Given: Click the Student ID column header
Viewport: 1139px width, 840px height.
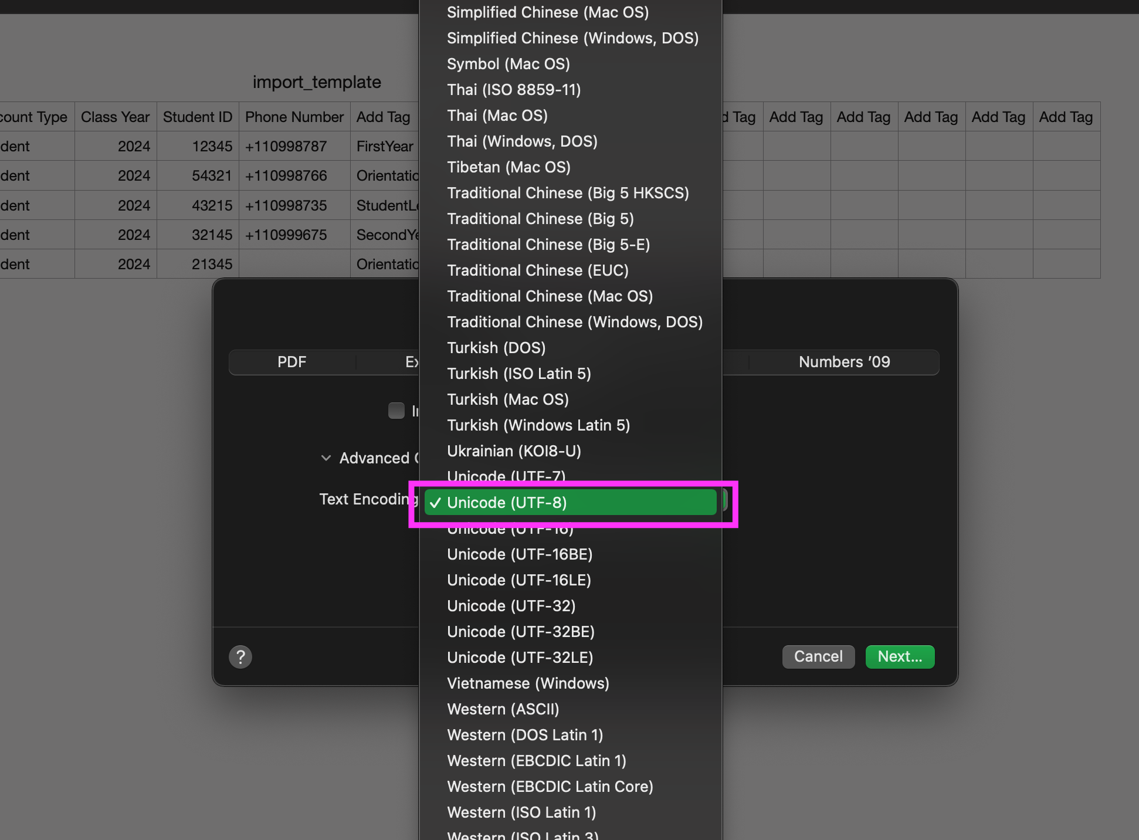Looking at the screenshot, I should (x=198, y=117).
